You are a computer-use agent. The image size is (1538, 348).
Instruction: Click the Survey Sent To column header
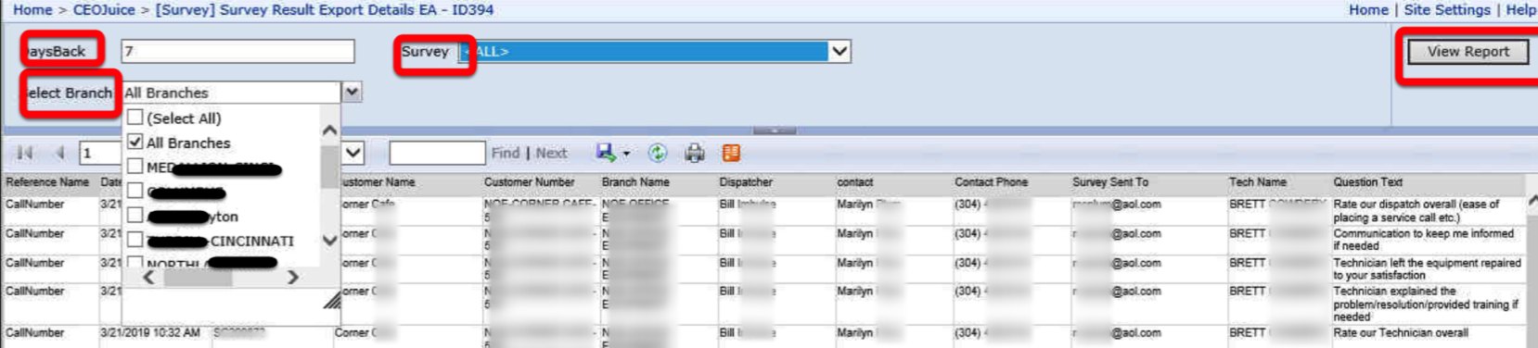[1110, 182]
